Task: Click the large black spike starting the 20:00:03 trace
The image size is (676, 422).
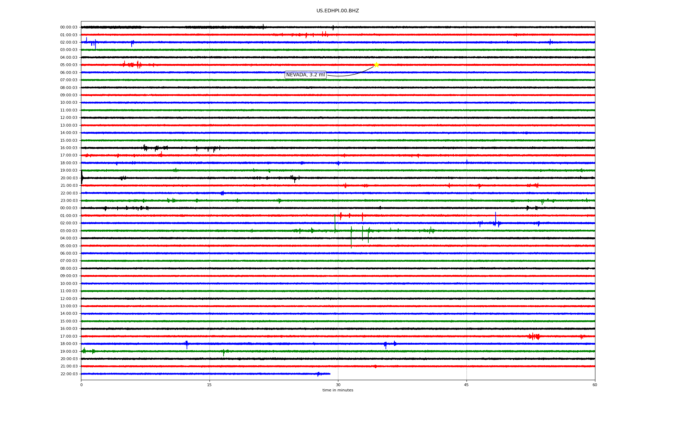Action: click(x=82, y=177)
